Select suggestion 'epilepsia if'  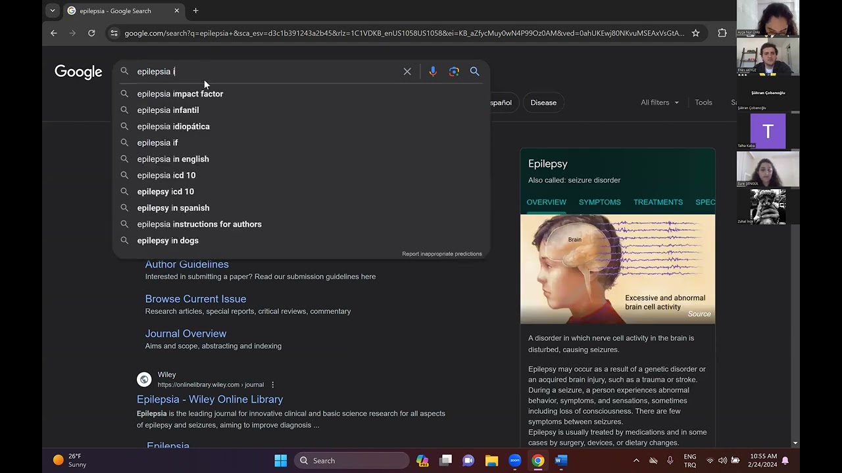301,143
